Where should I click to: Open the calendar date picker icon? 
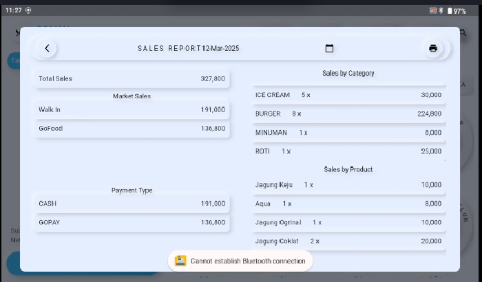coord(329,48)
